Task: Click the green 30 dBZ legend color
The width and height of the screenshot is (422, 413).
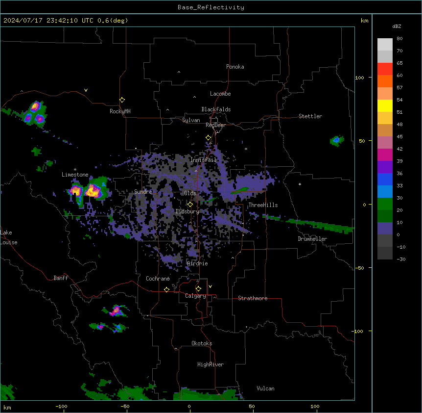Action: coord(385,204)
